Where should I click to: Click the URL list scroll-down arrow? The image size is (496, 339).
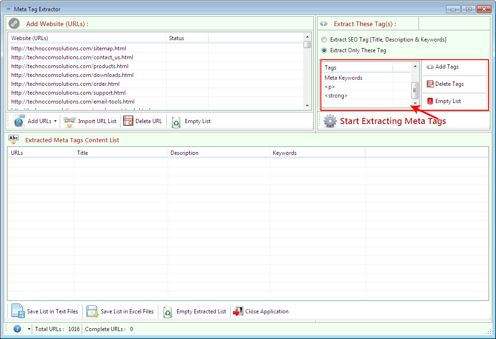[x=307, y=106]
